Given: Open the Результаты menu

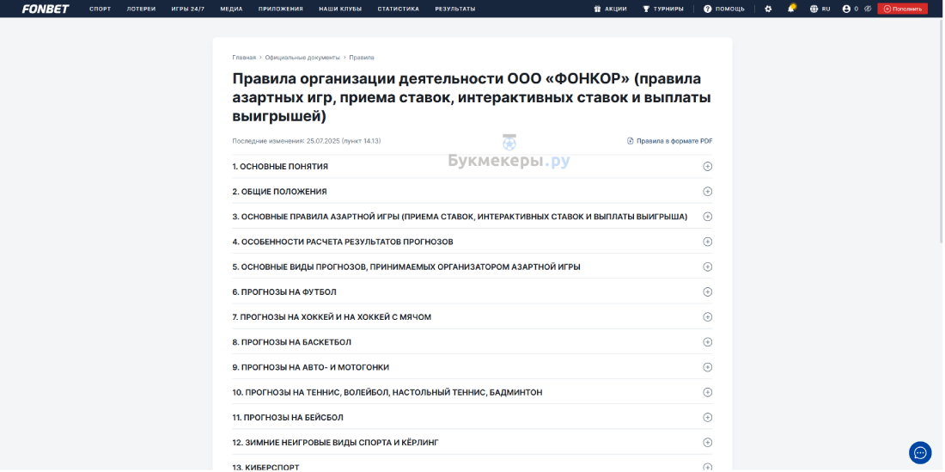Looking at the screenshot, I should pos(455,9).
